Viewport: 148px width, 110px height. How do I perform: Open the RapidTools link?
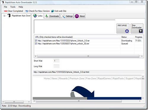coord(118,78)
